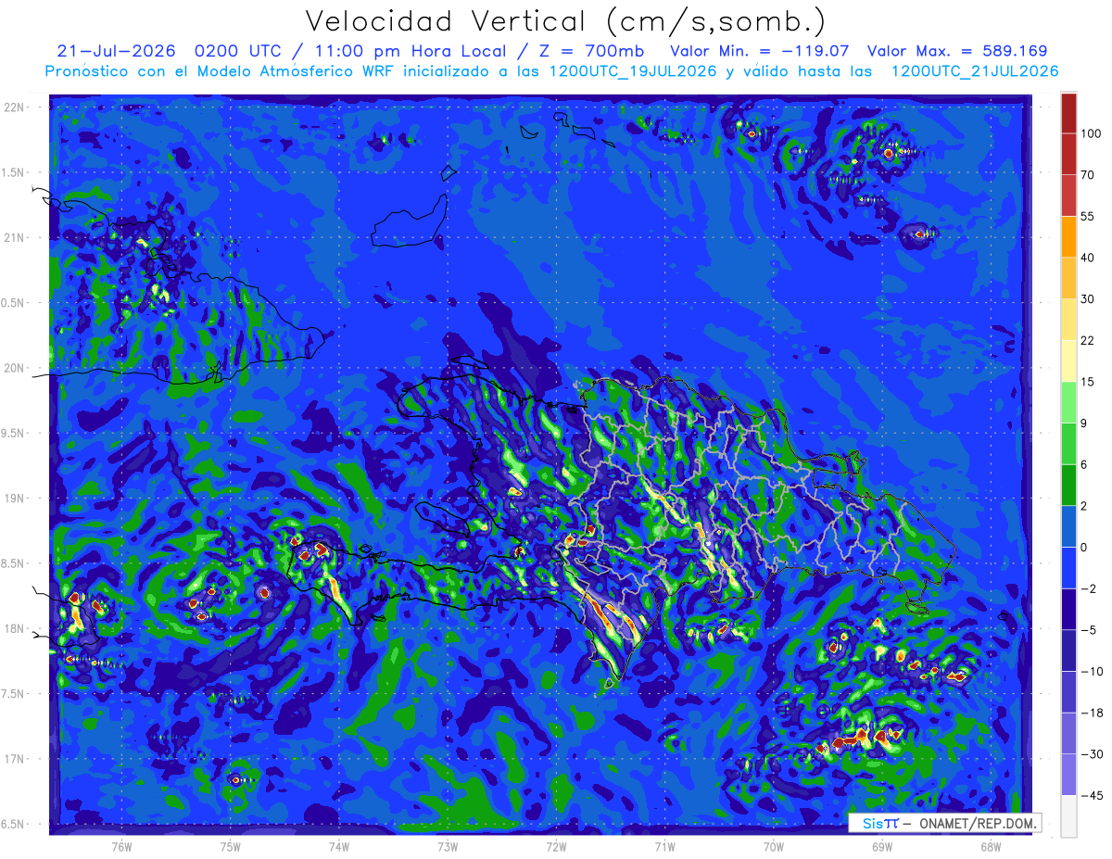Image resolution: width=1112 pixels, height=859 pixels.
Task: Click the "18N" latitude label
Action: (x=16, y=629)
